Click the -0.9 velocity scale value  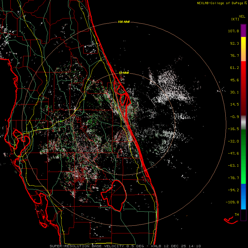[x=234, y=117]
